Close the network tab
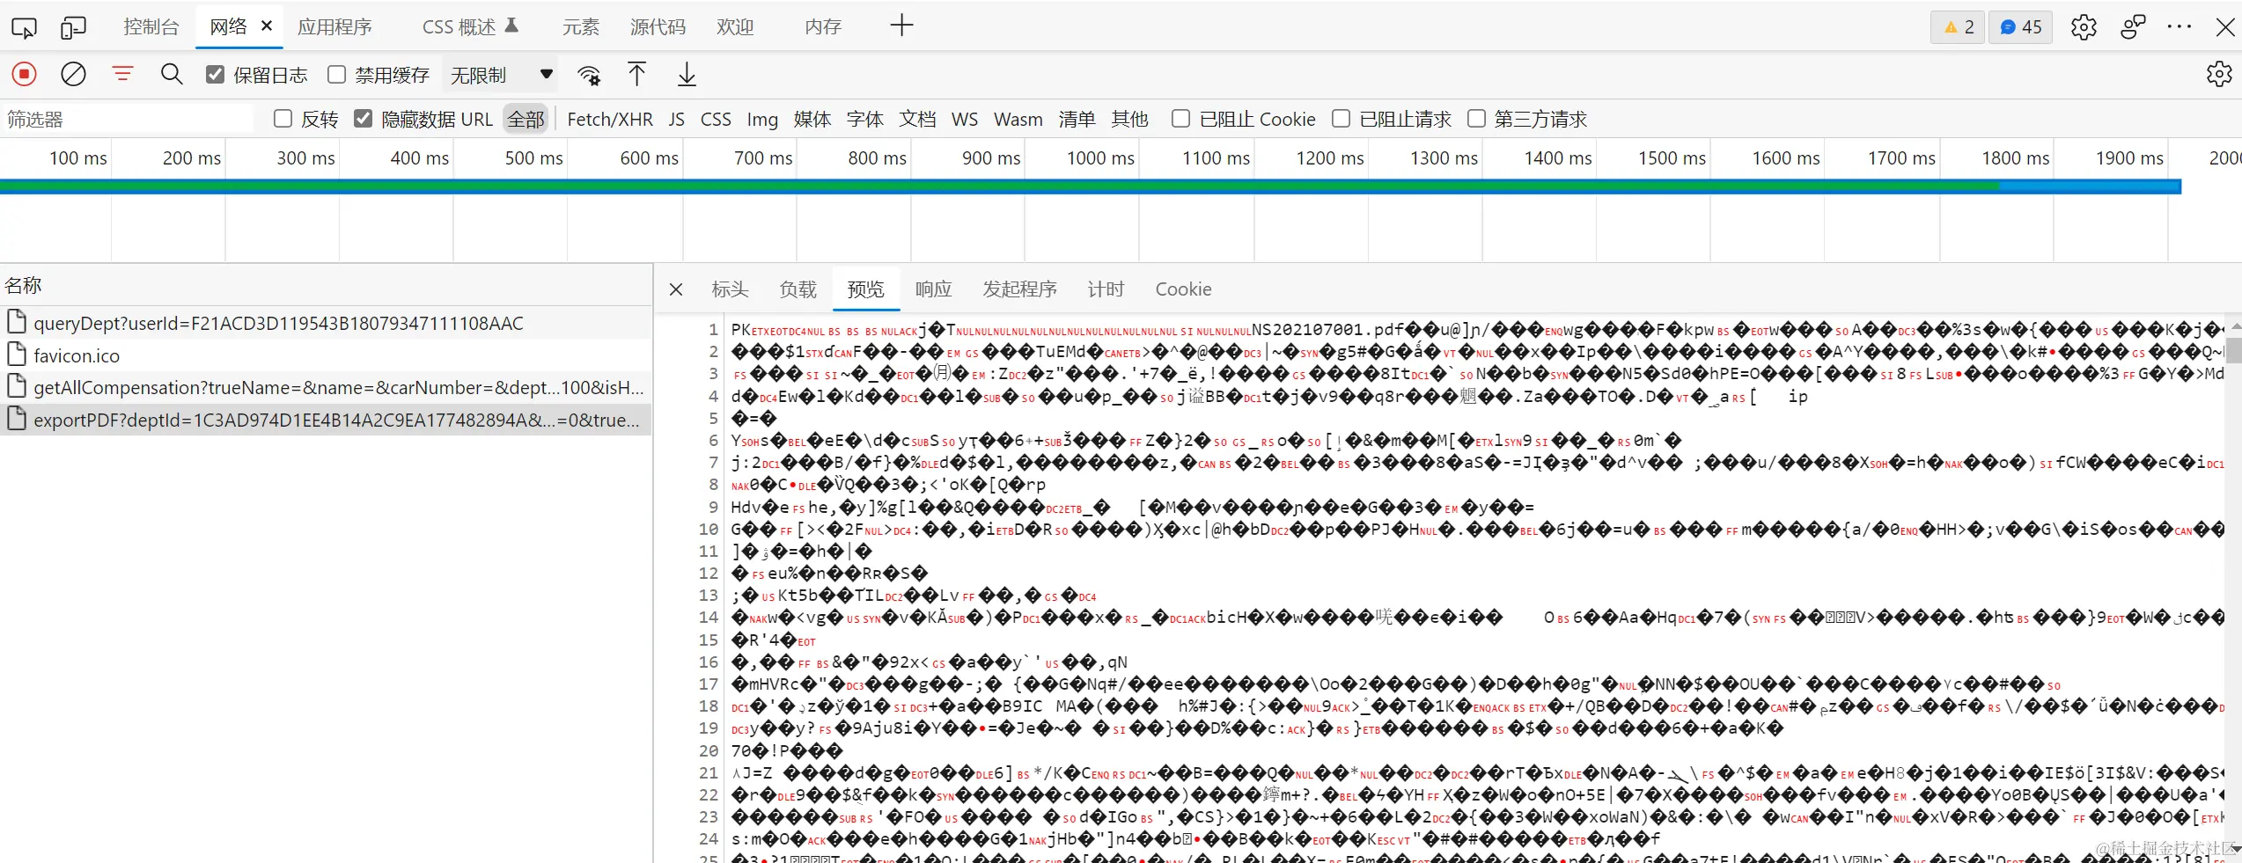Viewport: 2242px width, 863px height. coord(267,26)
